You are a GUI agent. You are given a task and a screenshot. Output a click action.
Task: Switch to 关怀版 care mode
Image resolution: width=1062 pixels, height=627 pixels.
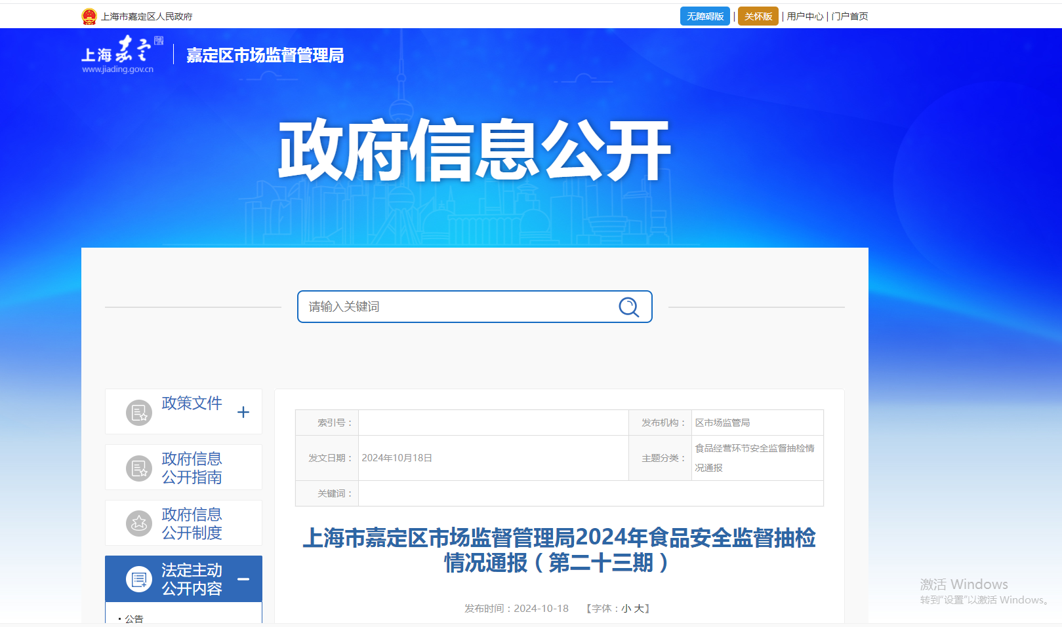(x=758, y=16)
